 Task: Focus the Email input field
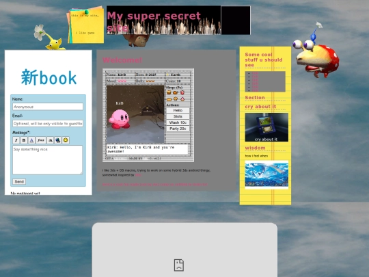coord(48,123)
